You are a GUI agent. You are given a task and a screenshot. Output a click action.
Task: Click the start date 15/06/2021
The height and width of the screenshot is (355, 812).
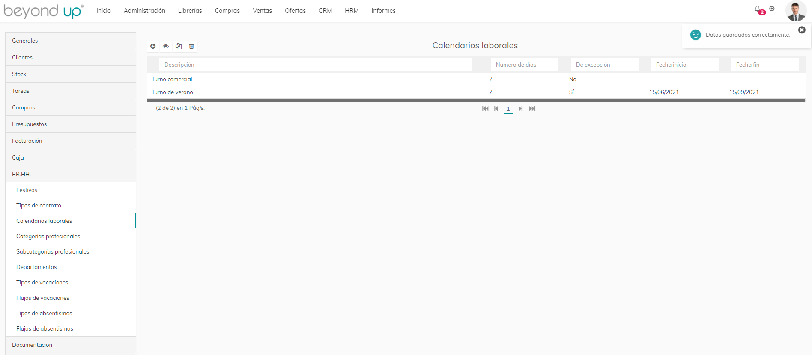click(x=664, y=92)
